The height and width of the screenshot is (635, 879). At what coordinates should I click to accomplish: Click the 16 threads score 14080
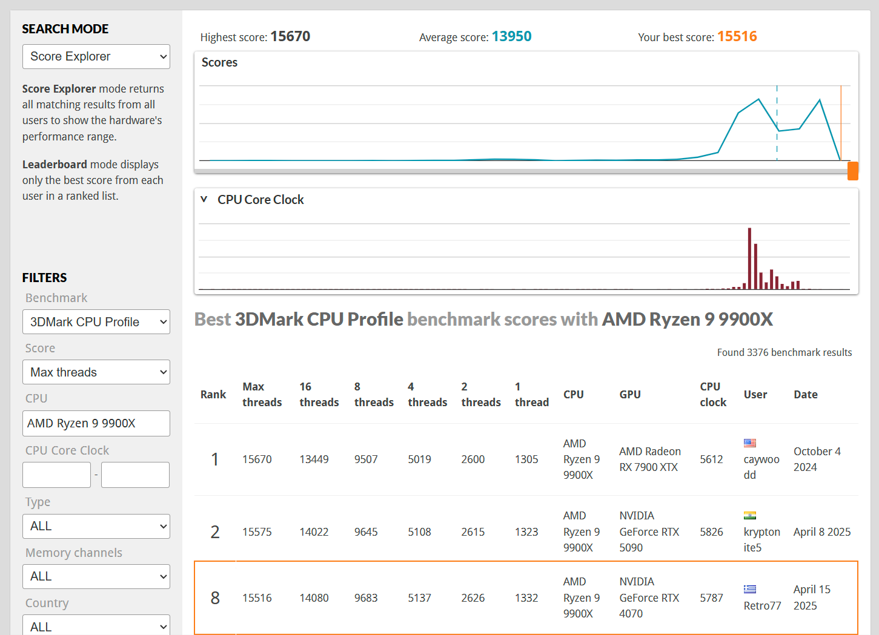314,598
